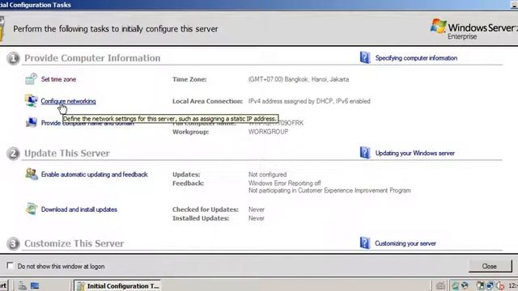This screenshot has height=291, width=518.
Task: Click the Configure networking computers icon
Action: [31, 100]
